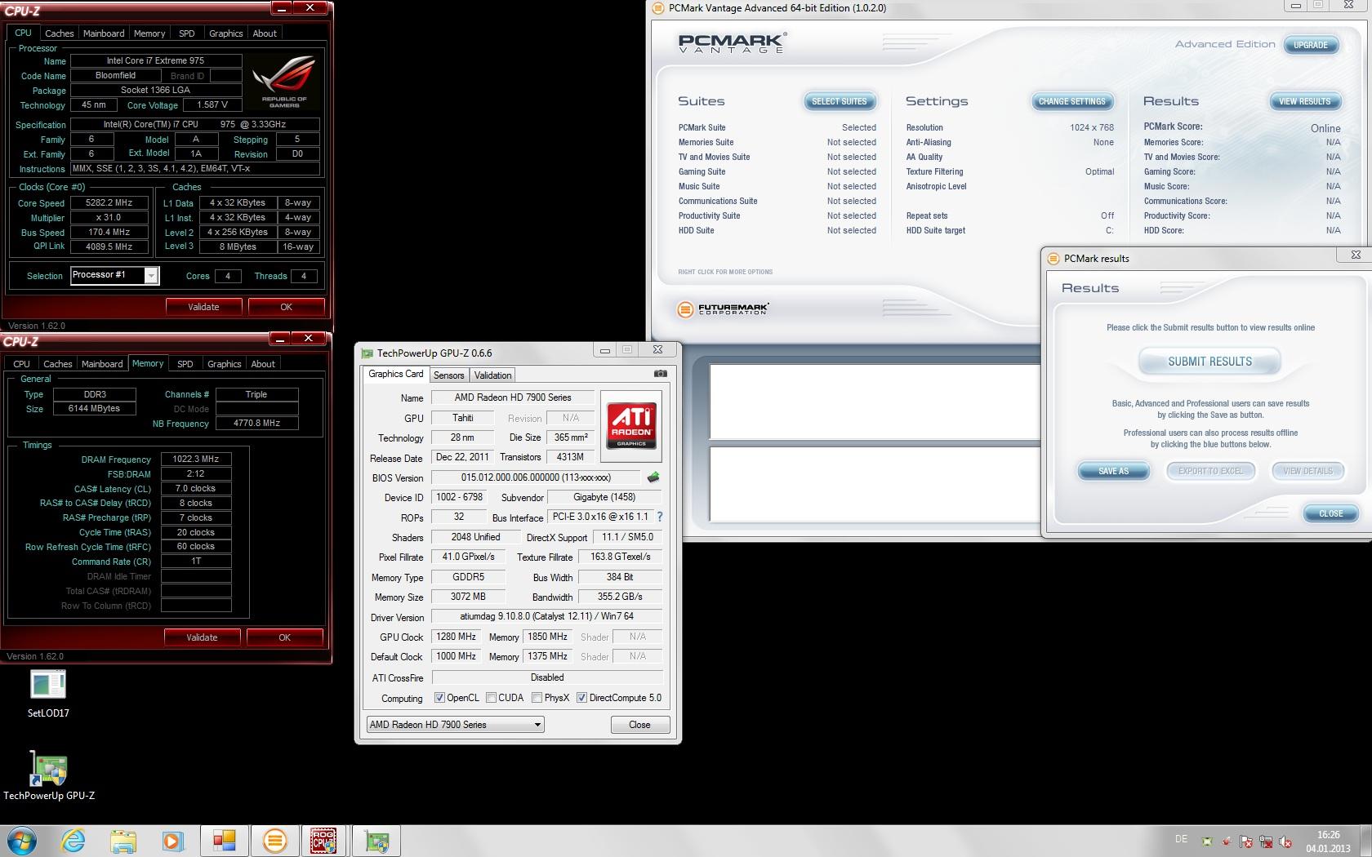
Task: Click the network tray icon
Action: pos(1266,841)
